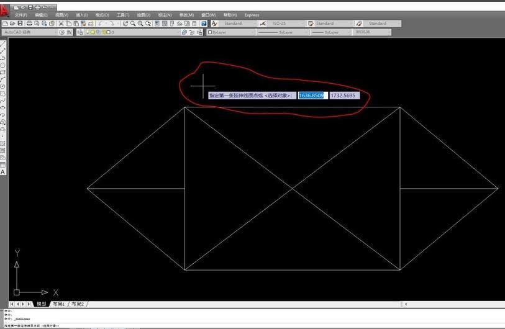Open the Multileader Style Standard dropdown
505x329 pixels.
pos(382,24)
